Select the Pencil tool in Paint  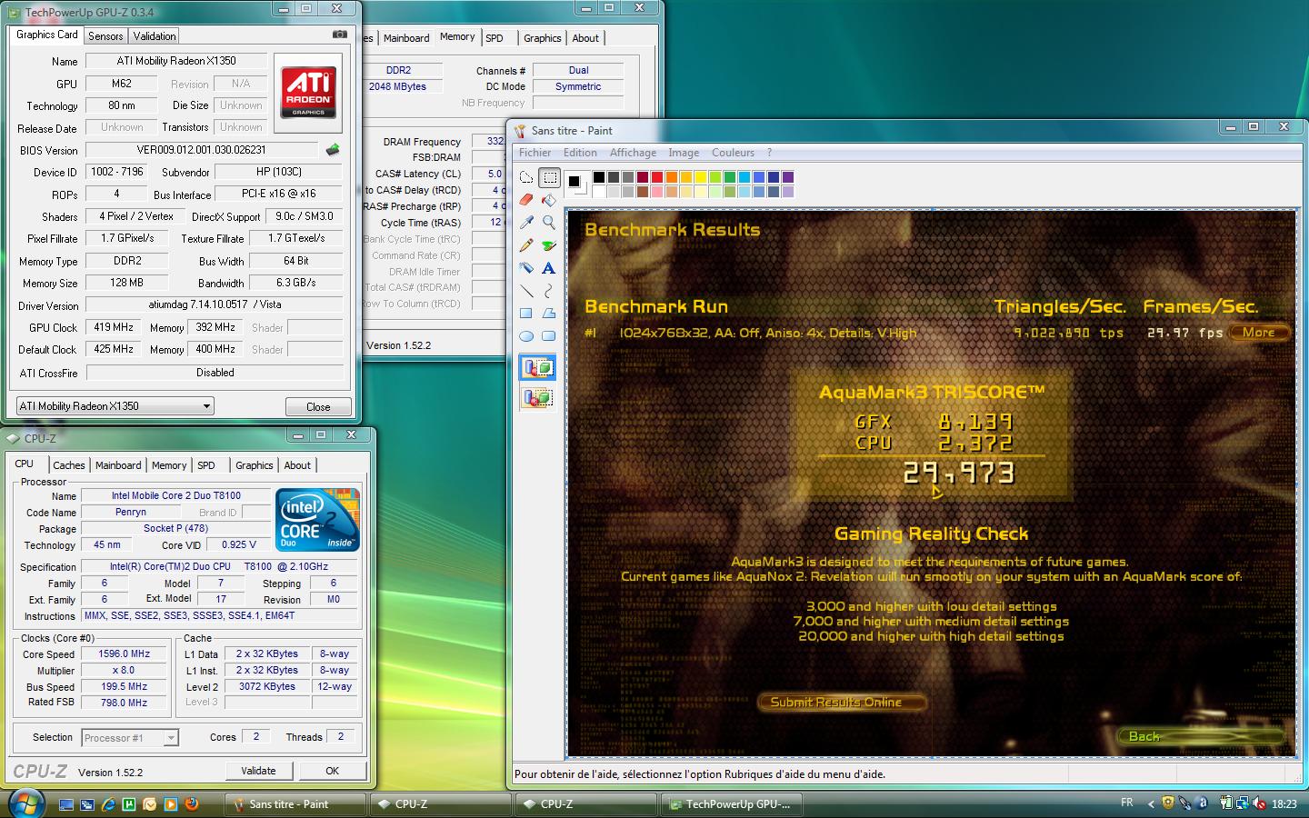point(526,245)
